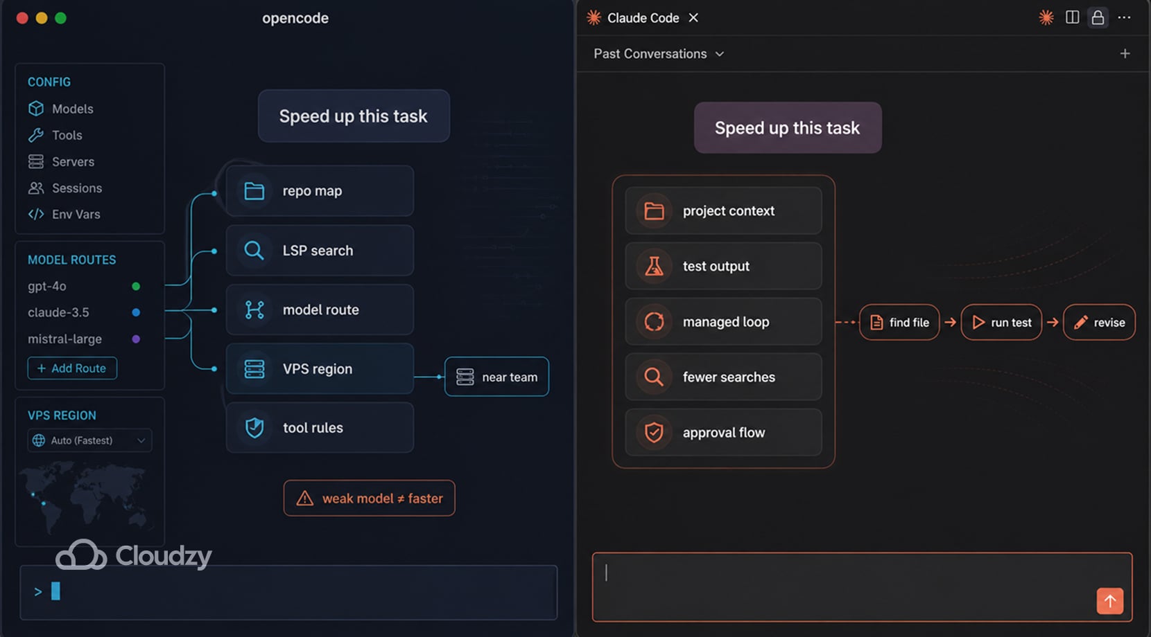This screenshot has height=637, width=1151.
Task: Click the Servers icon in CONFIG panel
Action: tap(36, 161)
